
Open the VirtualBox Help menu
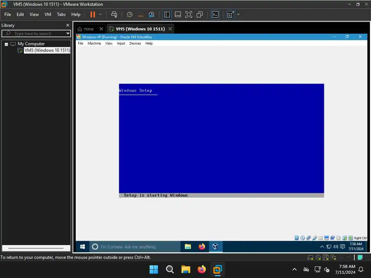149,43
